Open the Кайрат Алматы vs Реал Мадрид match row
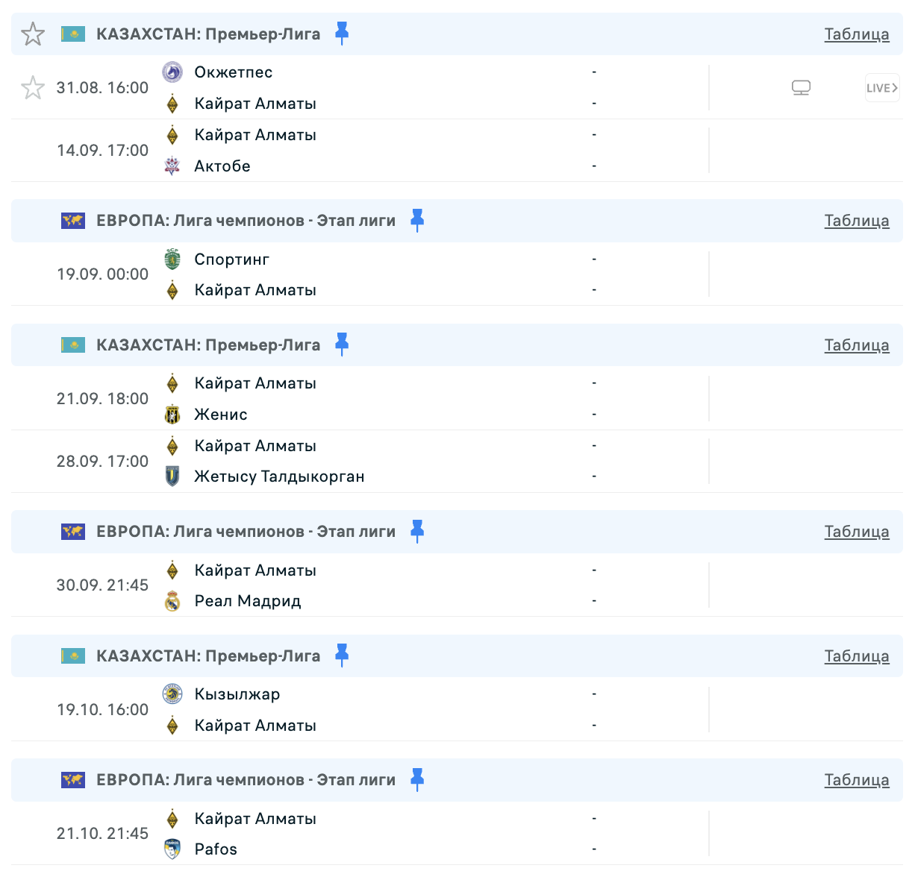The height and width of the screenshot is (874, 915). coord(457,585)
